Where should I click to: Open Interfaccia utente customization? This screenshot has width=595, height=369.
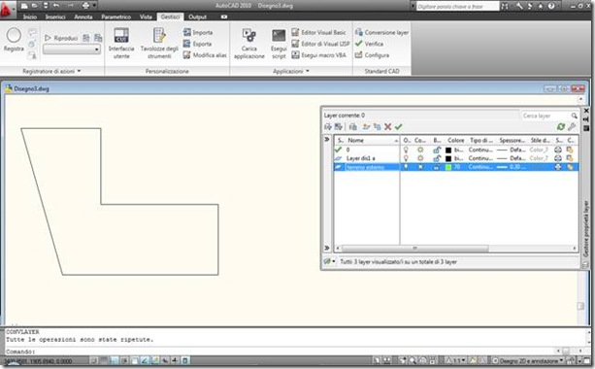pos(121,44)
